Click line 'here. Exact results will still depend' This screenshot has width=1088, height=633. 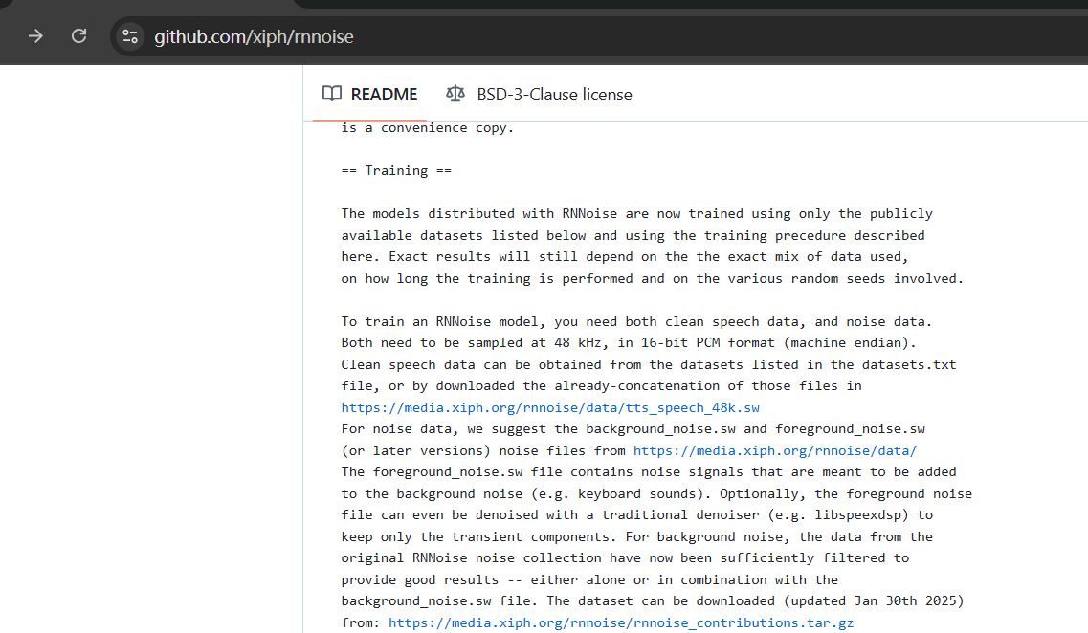pyautogui.click(x=625, y=256)
